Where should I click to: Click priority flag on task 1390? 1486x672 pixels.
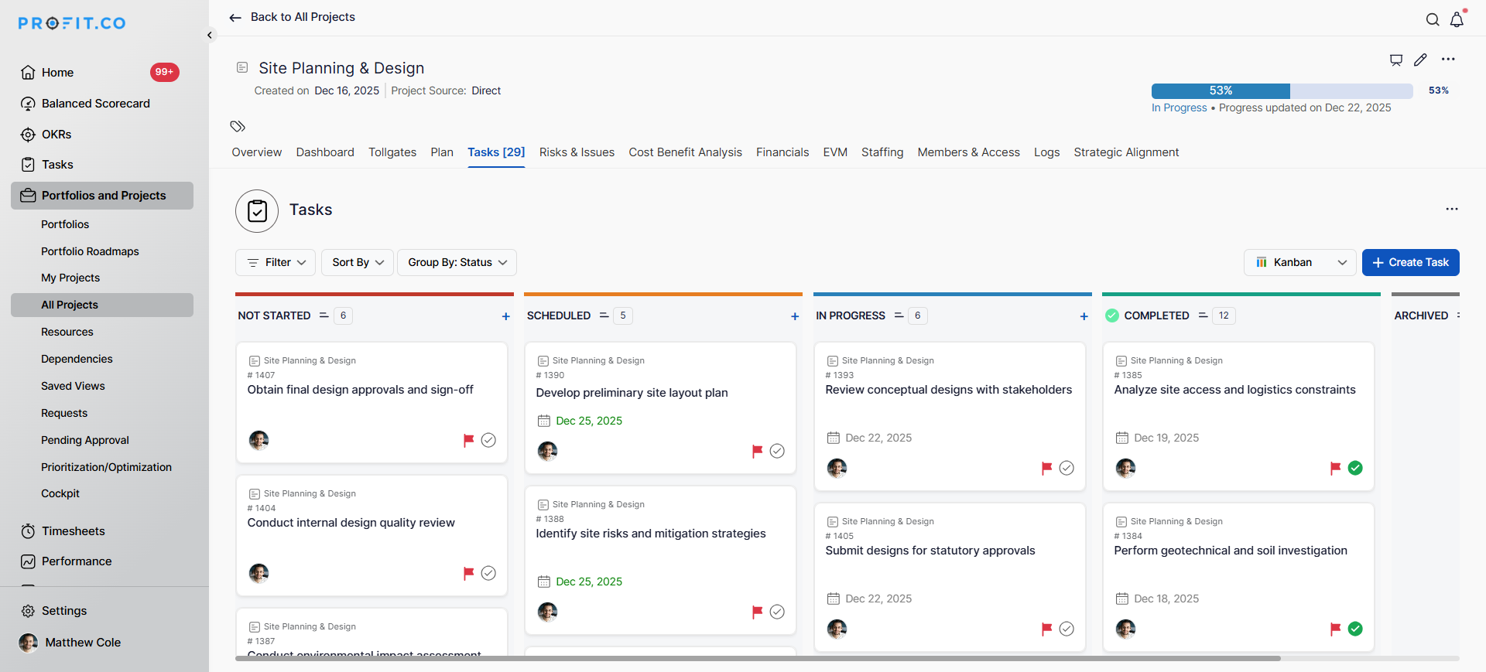[x=757, y=451]
